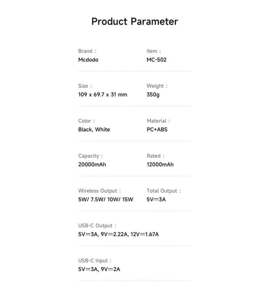Click the Capacity label
This screenshot has width=270, height=297.
[x=90, y=156]
